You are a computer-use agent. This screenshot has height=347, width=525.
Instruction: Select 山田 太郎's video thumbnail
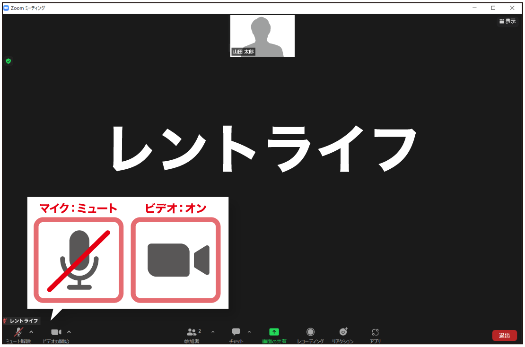[x=262, y=36]
